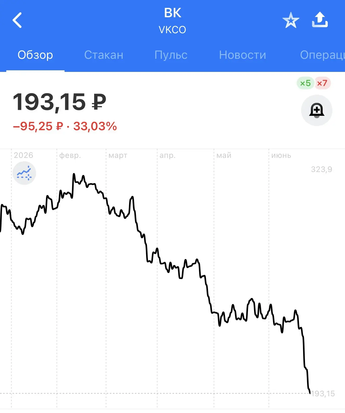Switch to the Стакан tab

pyautogui.click(x=103, y=55)
